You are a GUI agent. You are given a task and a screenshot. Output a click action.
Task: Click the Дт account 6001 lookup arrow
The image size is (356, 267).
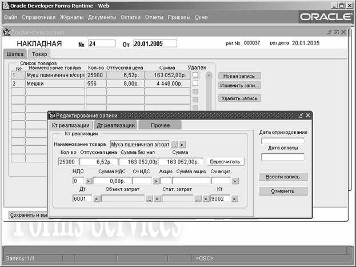96,199
